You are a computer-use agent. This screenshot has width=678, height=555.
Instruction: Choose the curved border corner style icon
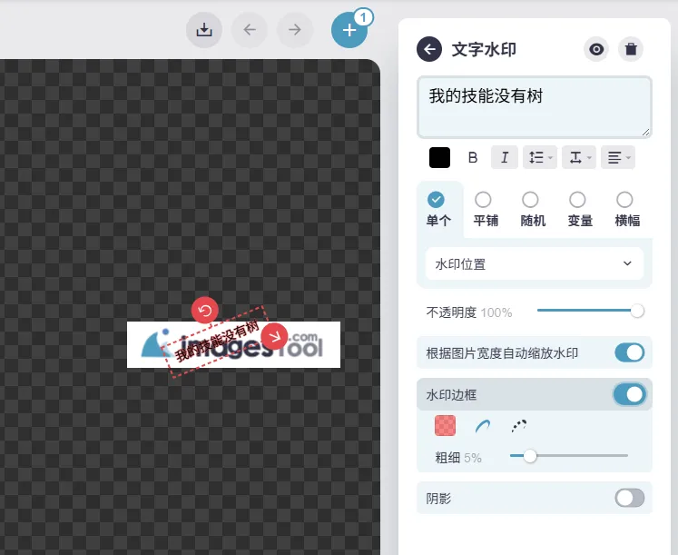[483, 426]
